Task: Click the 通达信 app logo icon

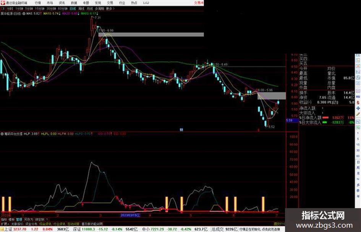Action: 3,3
